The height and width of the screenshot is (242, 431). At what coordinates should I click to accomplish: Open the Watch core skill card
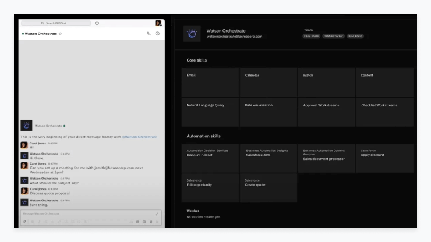(x=327, y=83)
